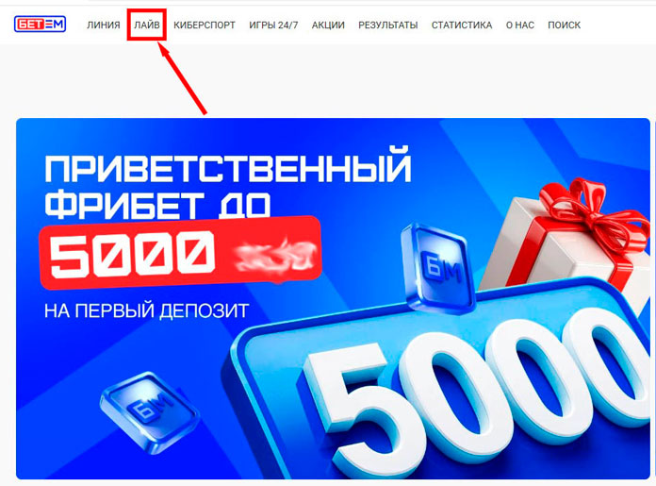Open ПОИСК search in the header
Viewport: 656px width, 486px height.
(x=564, y=25)
